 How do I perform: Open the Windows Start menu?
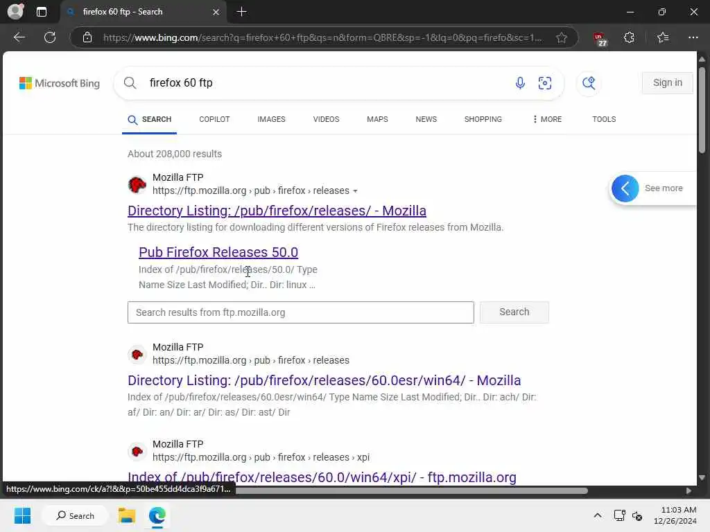22,515
